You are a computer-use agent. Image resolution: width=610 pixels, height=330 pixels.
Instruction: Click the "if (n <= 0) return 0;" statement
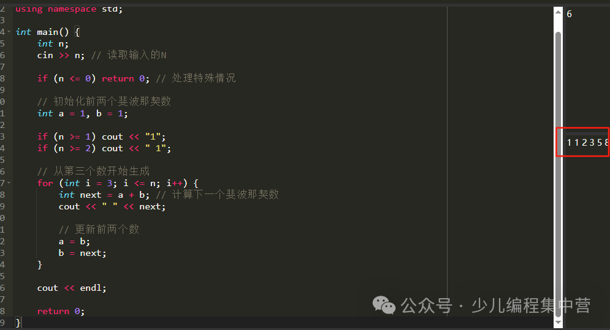click(x=93, y=78)
